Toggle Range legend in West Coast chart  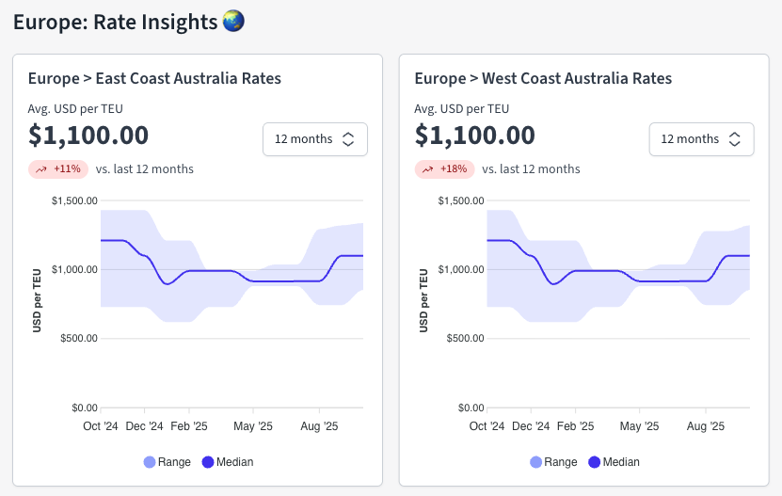(x=553, y=462)
